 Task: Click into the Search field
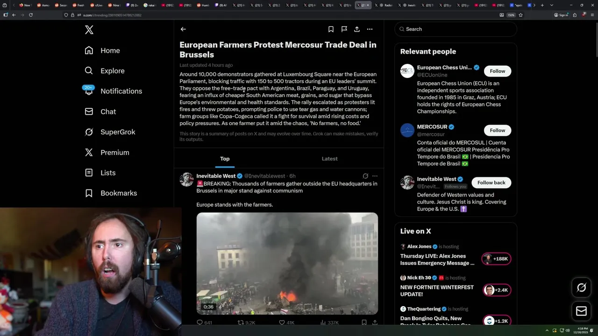click(456, 29)
